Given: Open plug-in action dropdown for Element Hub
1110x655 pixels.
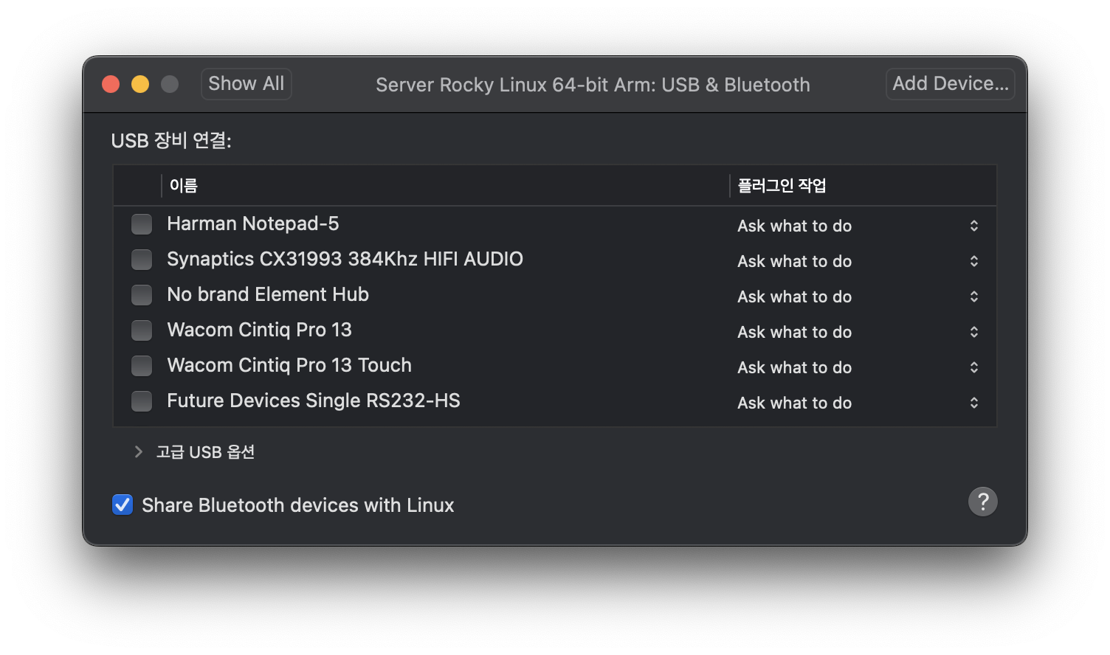Looking at the screenshot, I should (x=858, y=297).
